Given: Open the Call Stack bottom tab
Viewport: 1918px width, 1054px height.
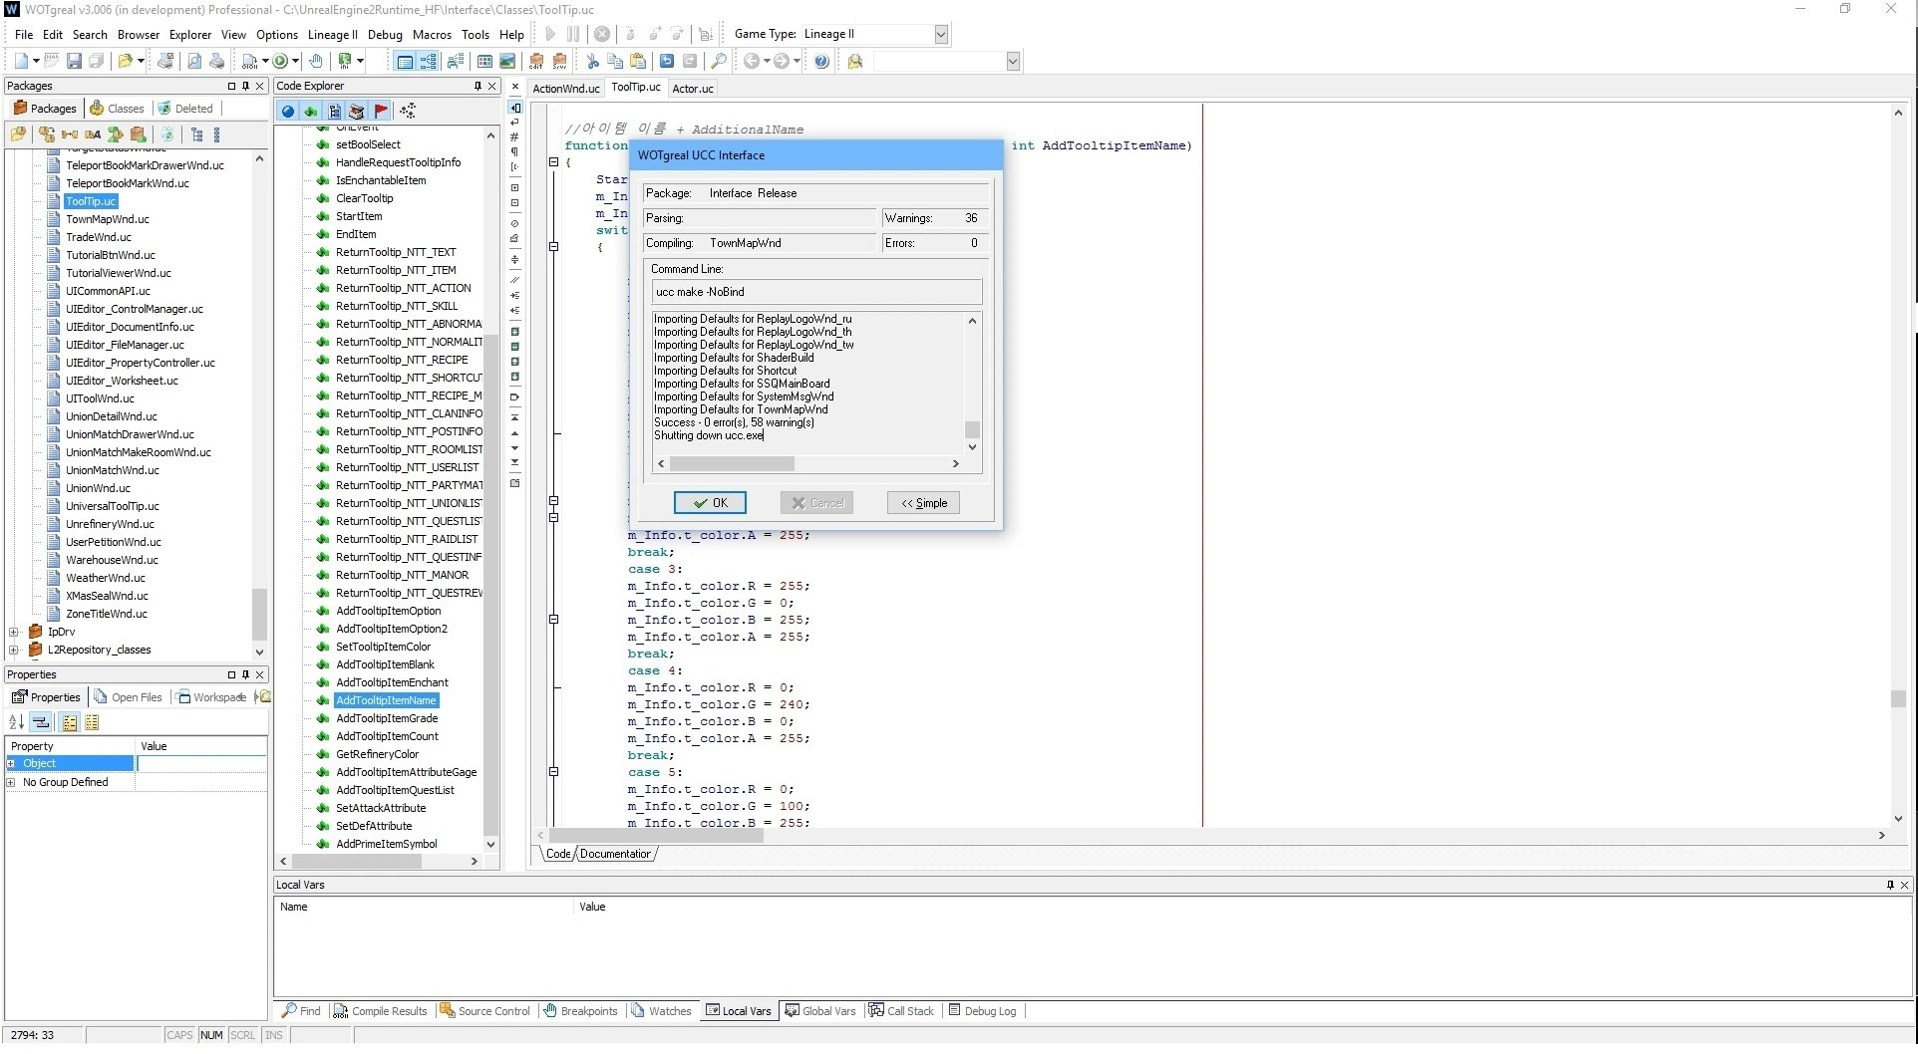Looking at the screenshot, I should (x=901, y=1011).
